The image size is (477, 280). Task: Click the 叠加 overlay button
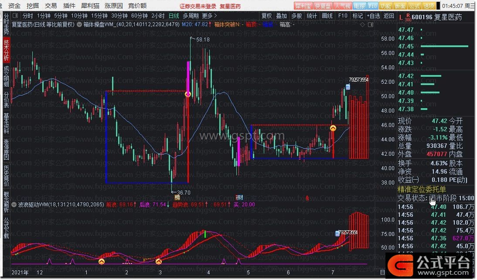pos(281,16)
